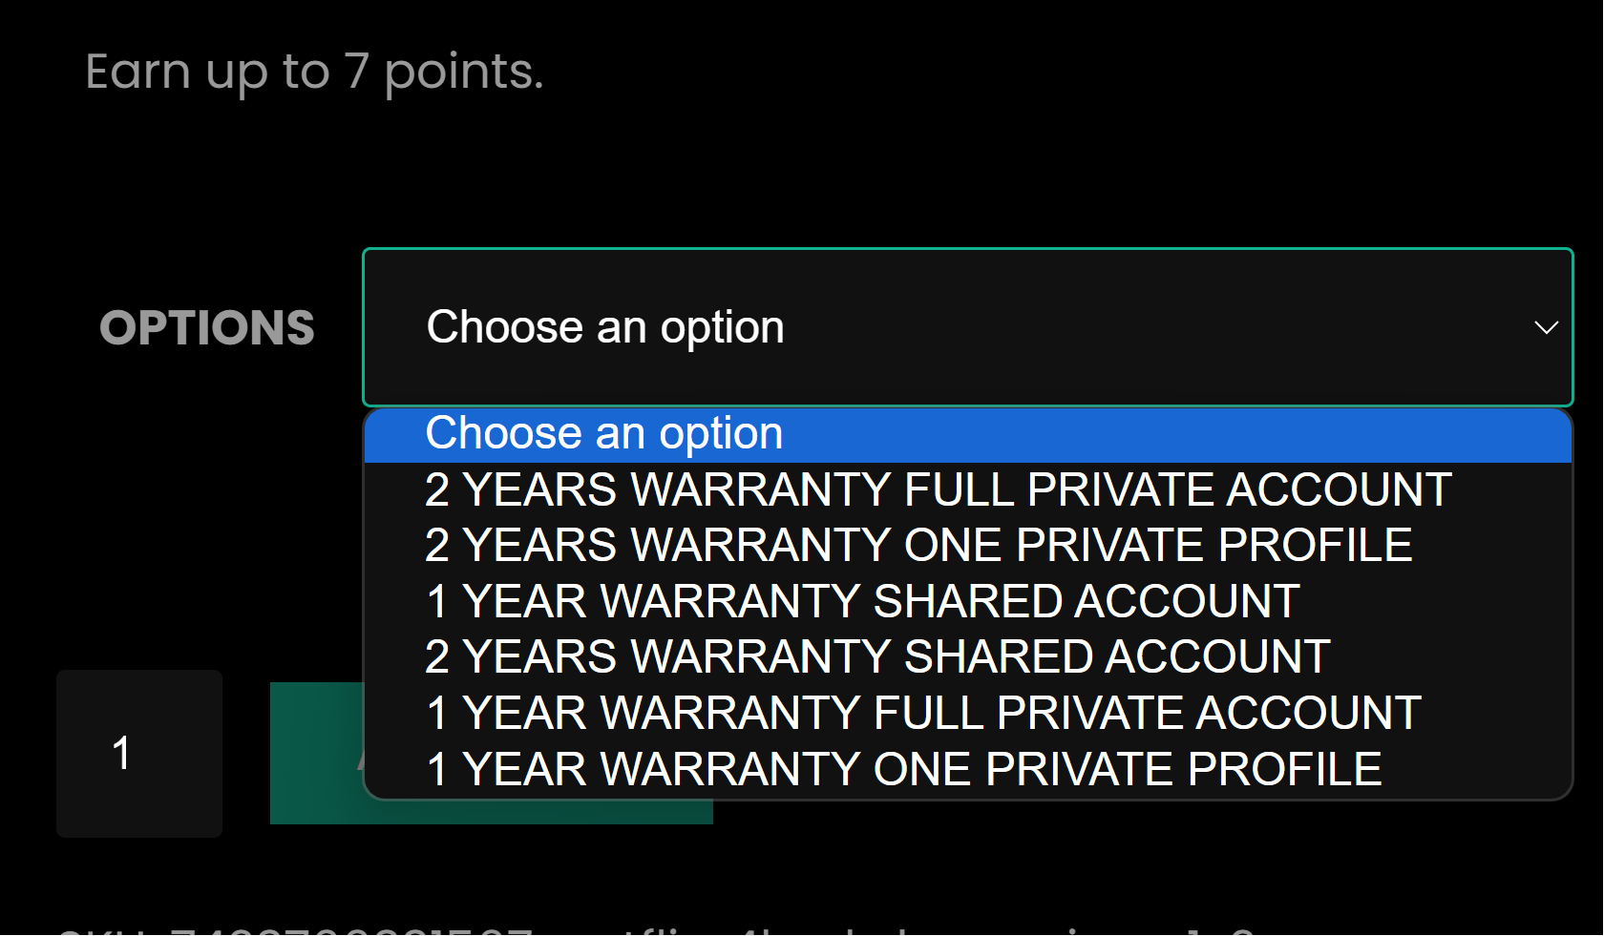Viewport: 1604px width, 936px height.
Task: Pick 1 Year Warranty One Private Profile
Action: click(x=903, y=769)
